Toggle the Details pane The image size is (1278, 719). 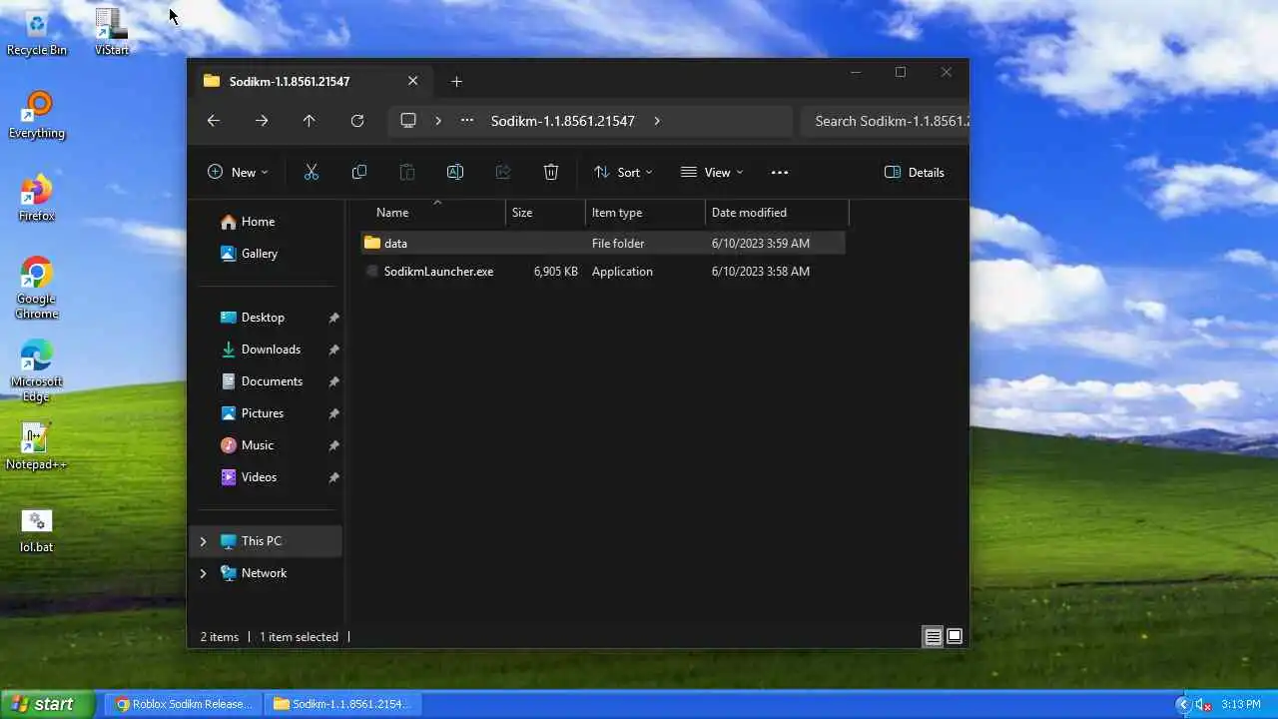[x=915, y=172]
